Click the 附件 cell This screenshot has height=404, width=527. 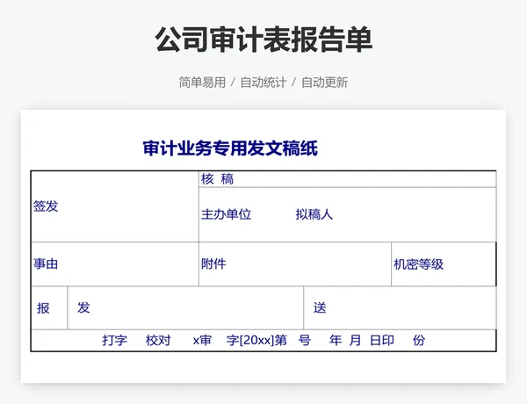[x=295, y=264]
